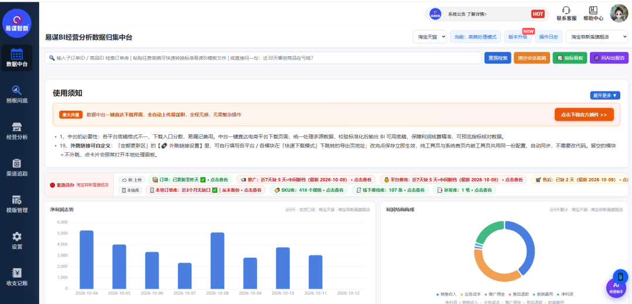Image resolution: width=632 pixels, height=304 pixels.
Task: Click the 2026-10-12 axis label
Action: pos(348,293)
